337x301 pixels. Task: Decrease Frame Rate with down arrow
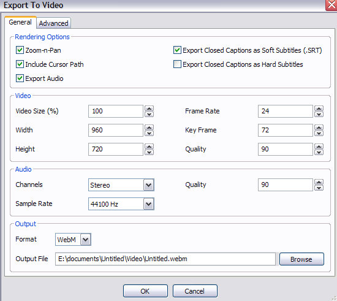click(319, 114)
